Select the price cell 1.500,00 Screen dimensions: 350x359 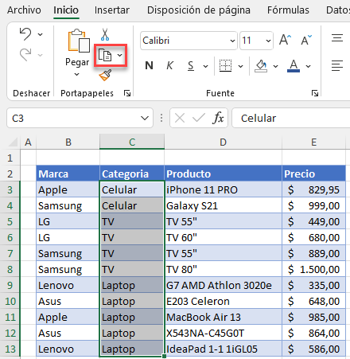tap(314, 270)
